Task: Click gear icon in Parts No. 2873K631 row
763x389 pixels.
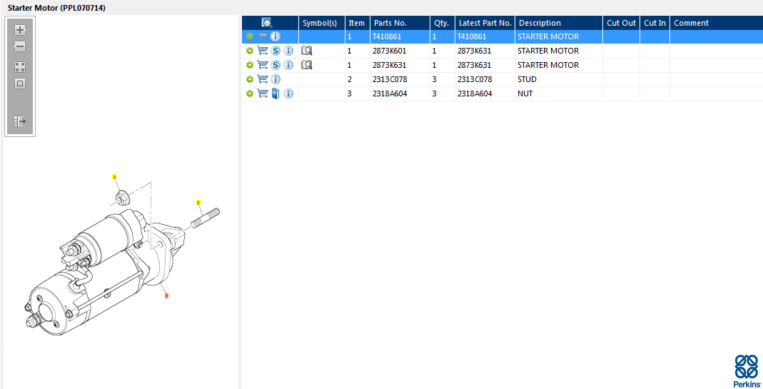Action: coord(250,65)
